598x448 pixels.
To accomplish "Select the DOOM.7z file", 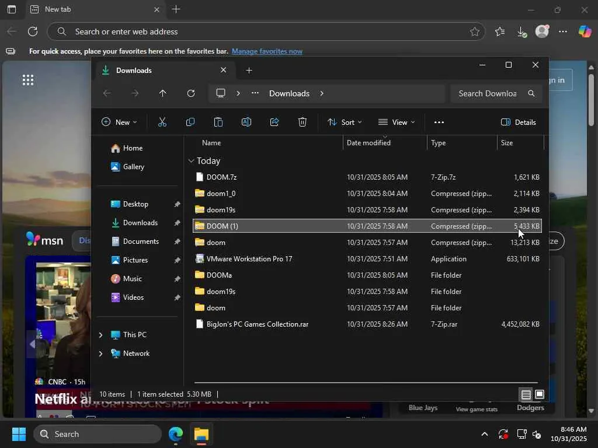I will pyautogui.click(x=367, y=177).
